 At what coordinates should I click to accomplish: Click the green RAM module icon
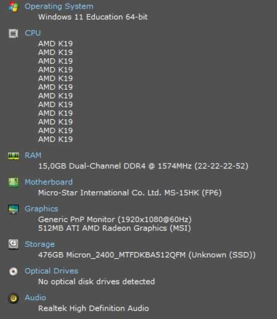[x=13, y=156]
